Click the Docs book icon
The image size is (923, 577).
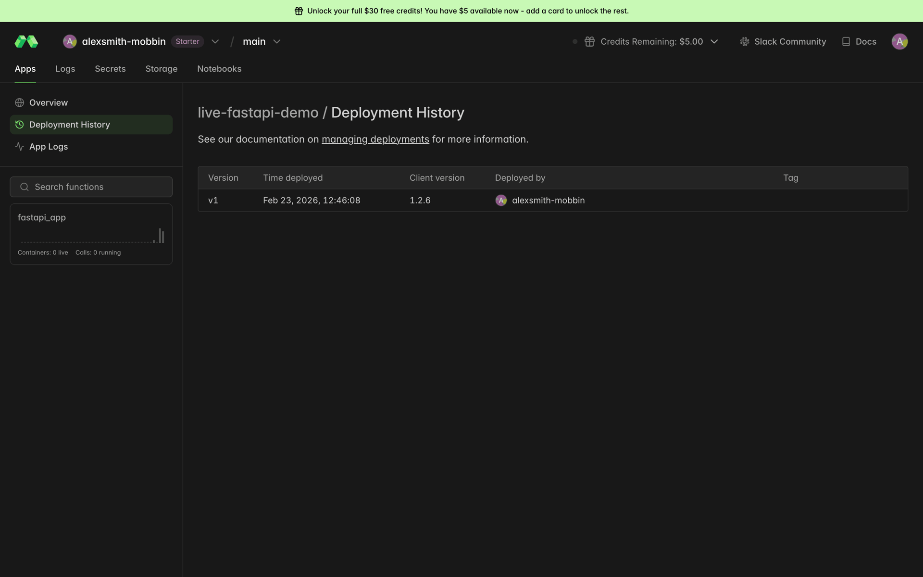[x=846, y=42]
